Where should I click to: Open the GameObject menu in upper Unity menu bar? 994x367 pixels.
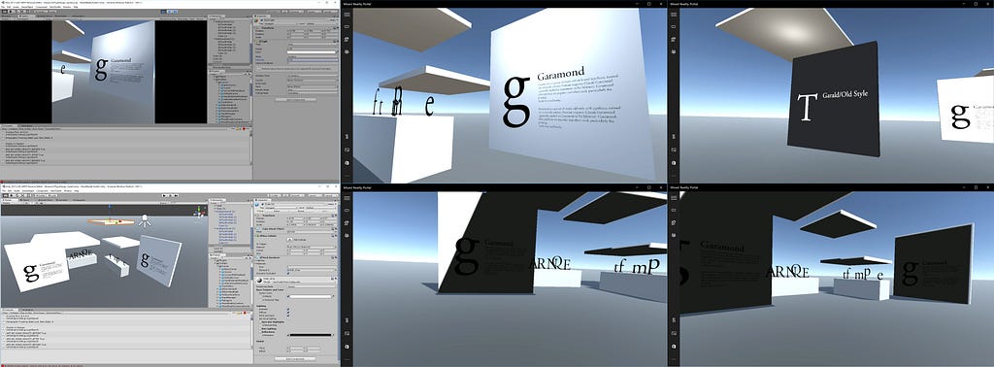click(x=27, y=7)
